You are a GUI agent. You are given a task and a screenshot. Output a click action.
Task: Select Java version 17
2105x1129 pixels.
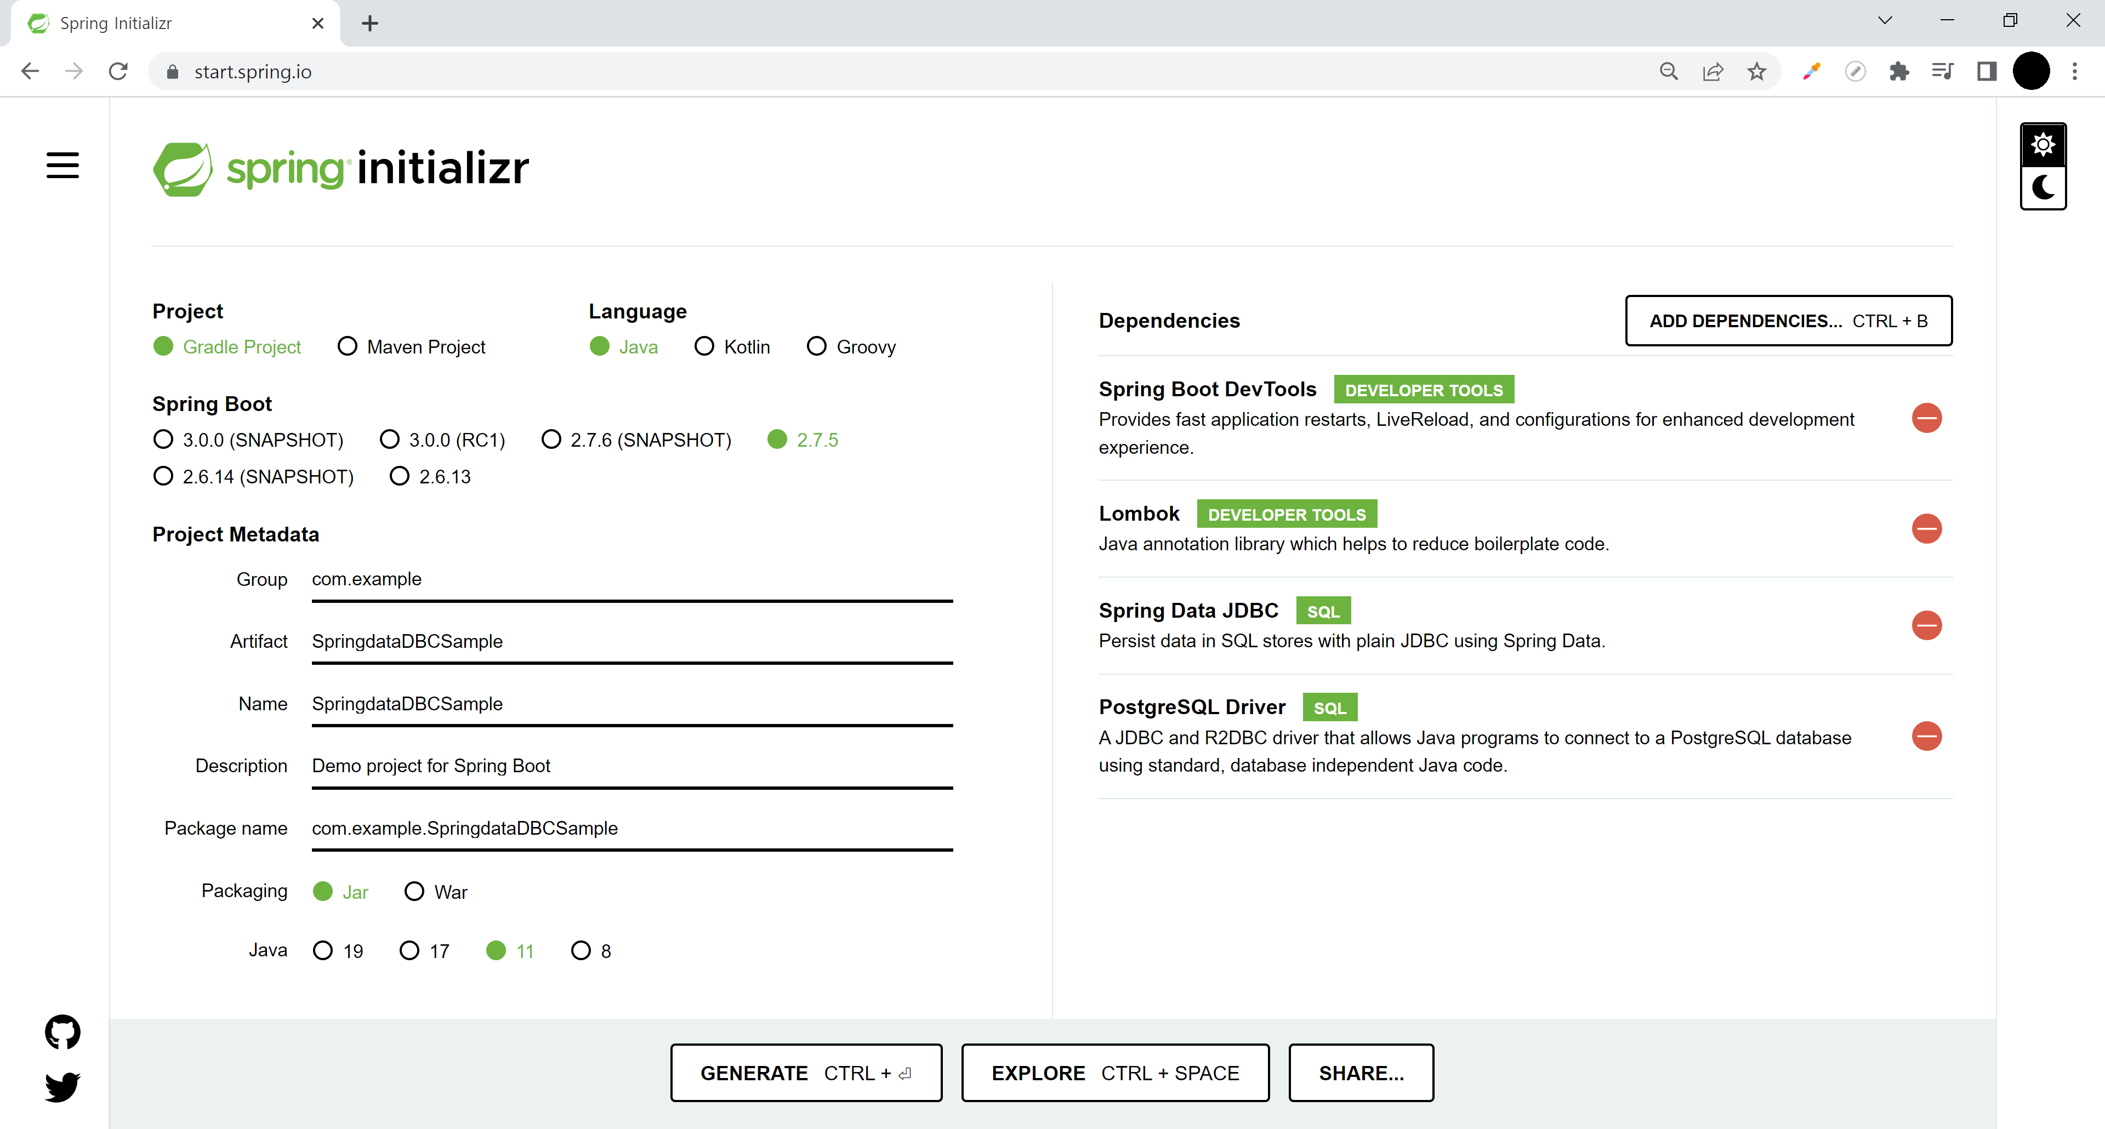coord(409,950)
